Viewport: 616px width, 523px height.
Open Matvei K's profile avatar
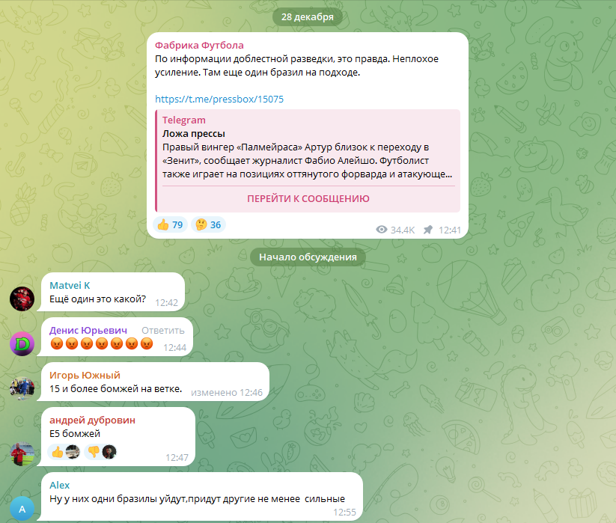pyautogui.click(x=22, y=299)
